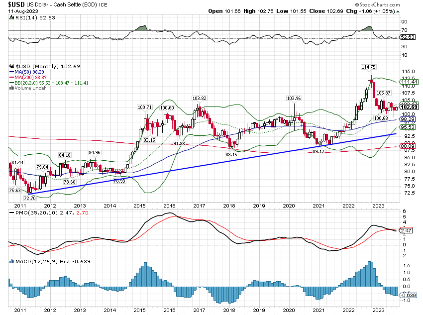The width and height of the screenshot is (423, 315).
Task: Click the 2.47 PMO value axis tag
Action: pyautogui.click(x=408, y=231)
